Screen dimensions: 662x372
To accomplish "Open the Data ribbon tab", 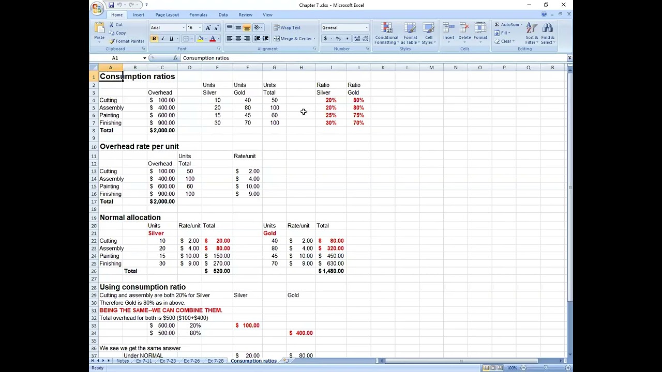I will (223, 14).
